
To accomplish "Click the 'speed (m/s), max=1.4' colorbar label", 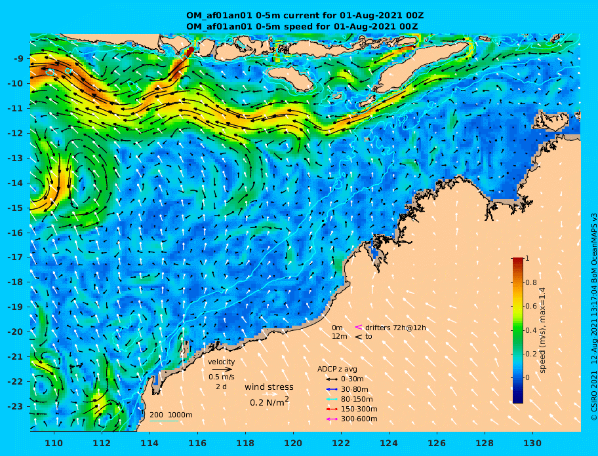I will pos(543,330).
